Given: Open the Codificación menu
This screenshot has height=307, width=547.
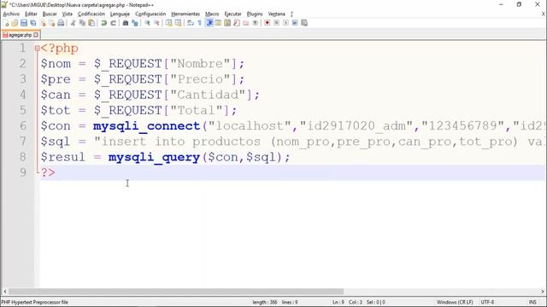Looking at the screenshot, I should point(91,14).
